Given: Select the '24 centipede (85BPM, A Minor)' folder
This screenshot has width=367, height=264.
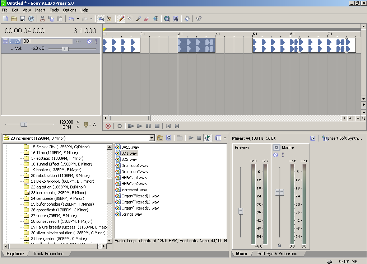Looking at the screenshot, I should click(x=57, y=198).
